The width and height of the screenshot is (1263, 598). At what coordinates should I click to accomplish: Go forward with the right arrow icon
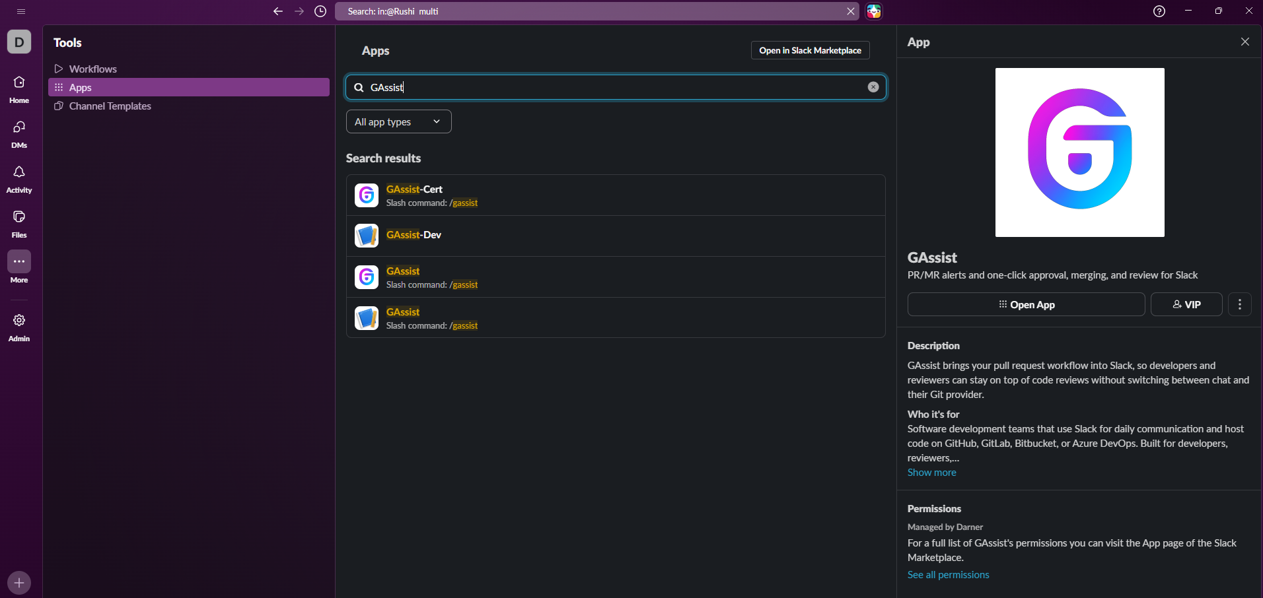[x=299, y=11]
